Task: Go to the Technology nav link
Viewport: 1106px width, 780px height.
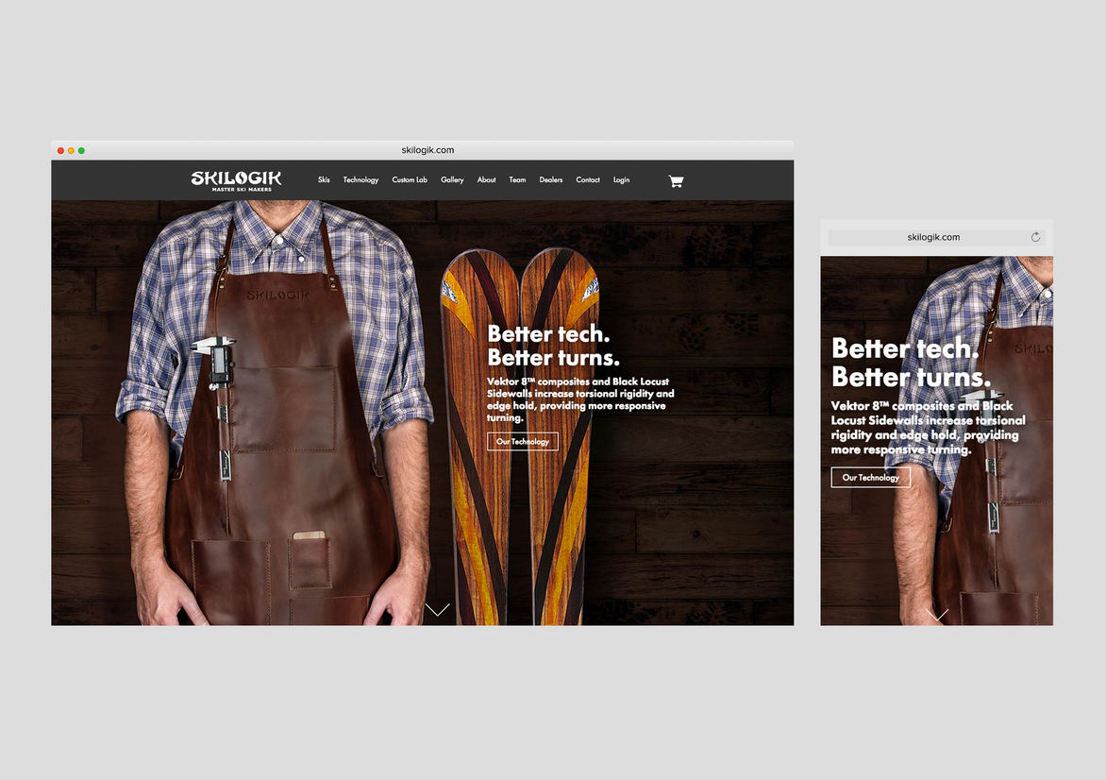Action: point(360,180)
